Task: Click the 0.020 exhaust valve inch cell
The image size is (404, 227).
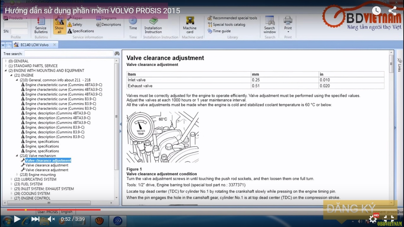Action: pyautogui.click(x=351, y=86)
